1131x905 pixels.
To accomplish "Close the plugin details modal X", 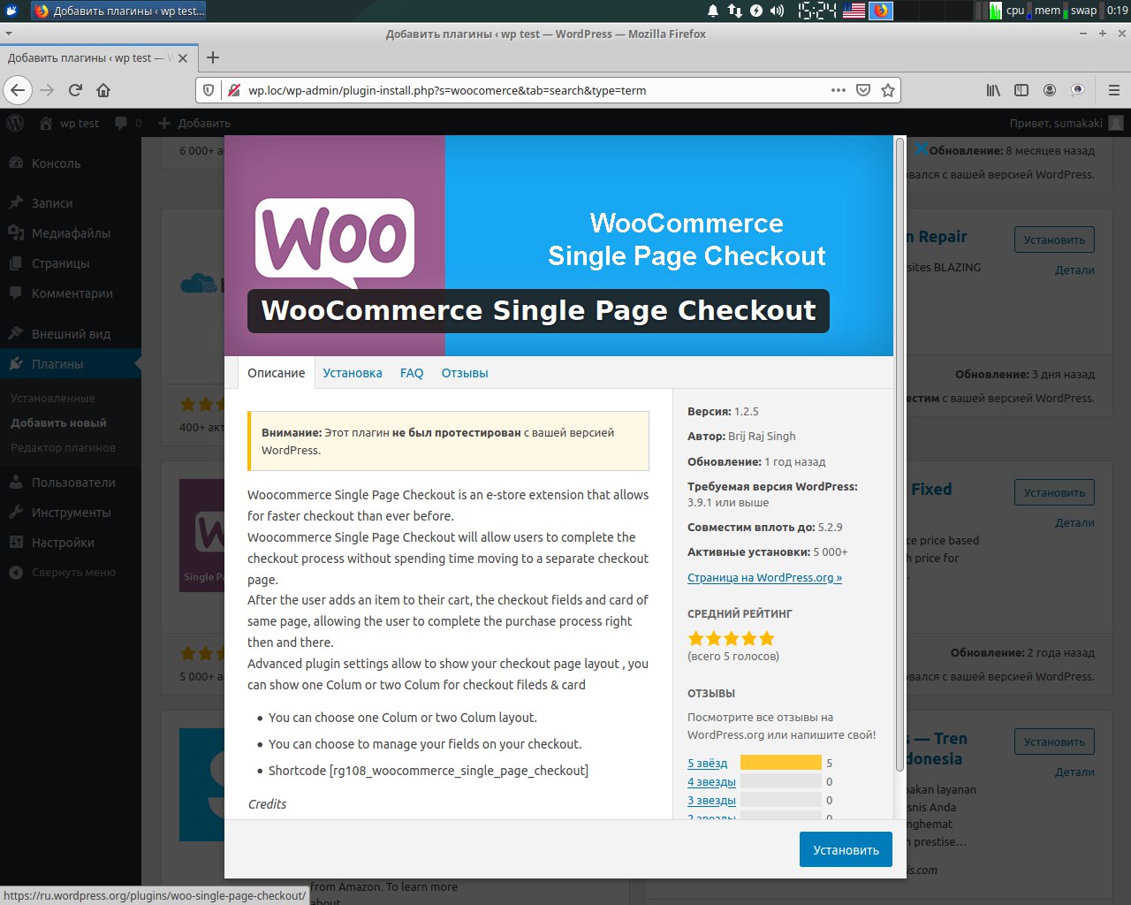I will coord(921,148).
